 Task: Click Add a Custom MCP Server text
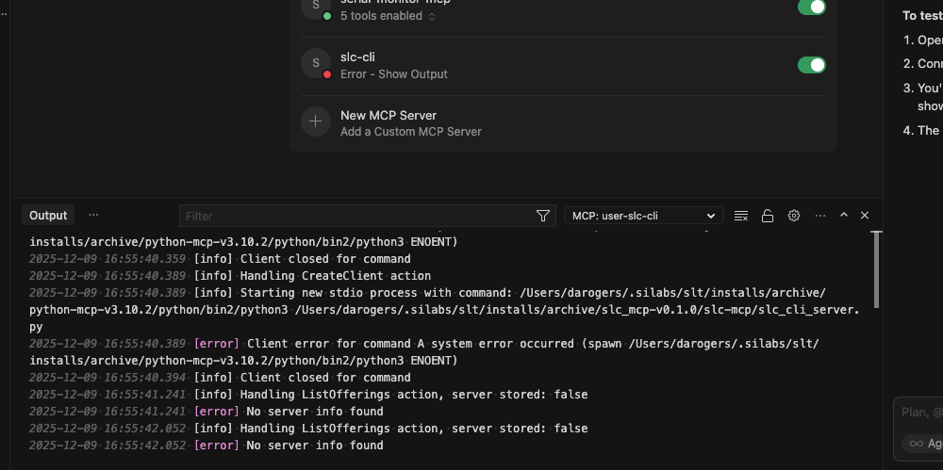point(411,132)
